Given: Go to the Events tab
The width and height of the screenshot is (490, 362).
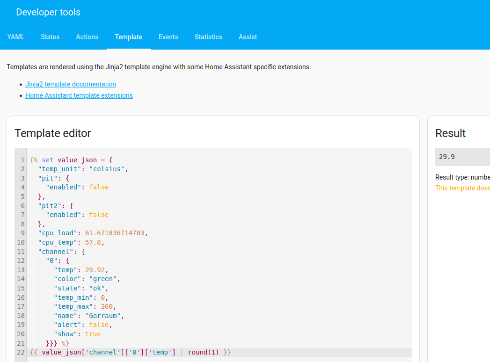Looking at the screenshot, I should tap(168, 37).
